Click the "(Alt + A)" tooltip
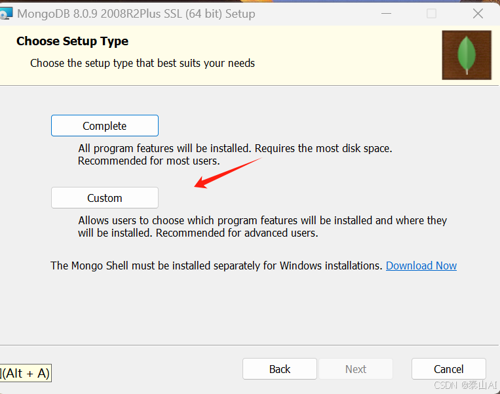This screenshot has width=500, height=394. [x=26, y=373]
